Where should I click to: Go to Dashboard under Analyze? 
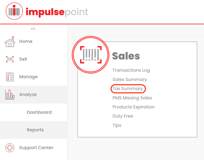coord(39,112)
